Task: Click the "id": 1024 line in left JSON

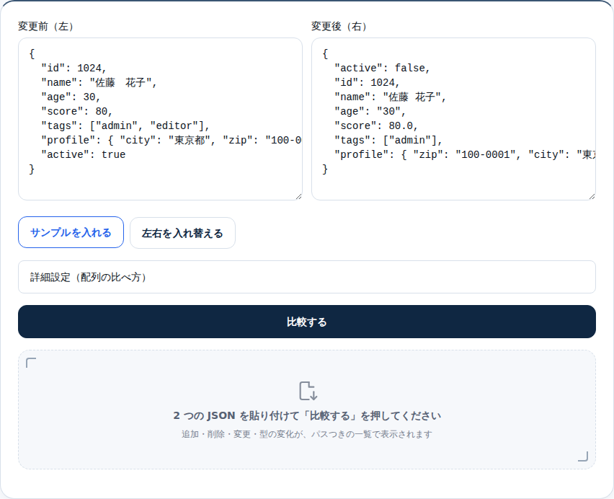Action: click(74, 69)
